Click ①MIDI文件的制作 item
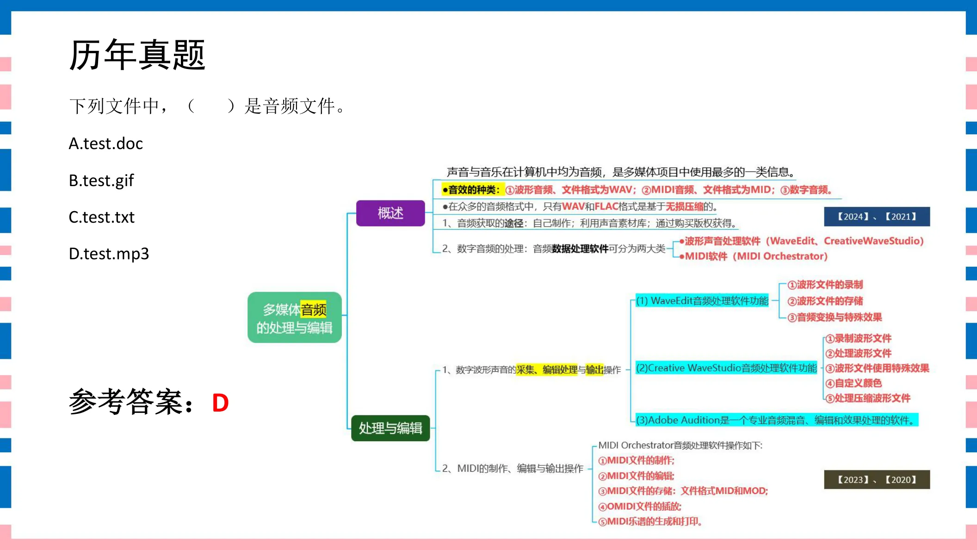This screenshot has height=550, width=977. (x=637, y=460)
